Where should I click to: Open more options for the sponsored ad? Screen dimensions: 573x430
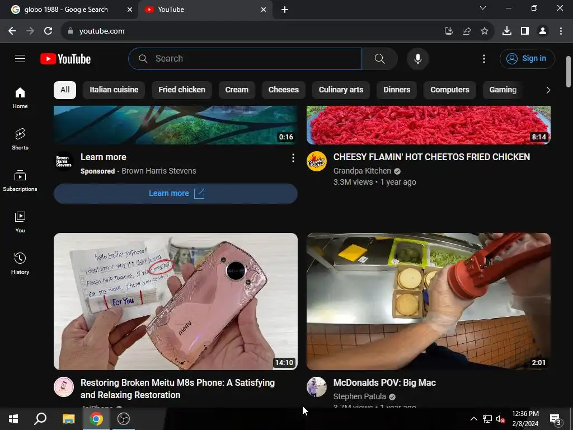point(293,157)
